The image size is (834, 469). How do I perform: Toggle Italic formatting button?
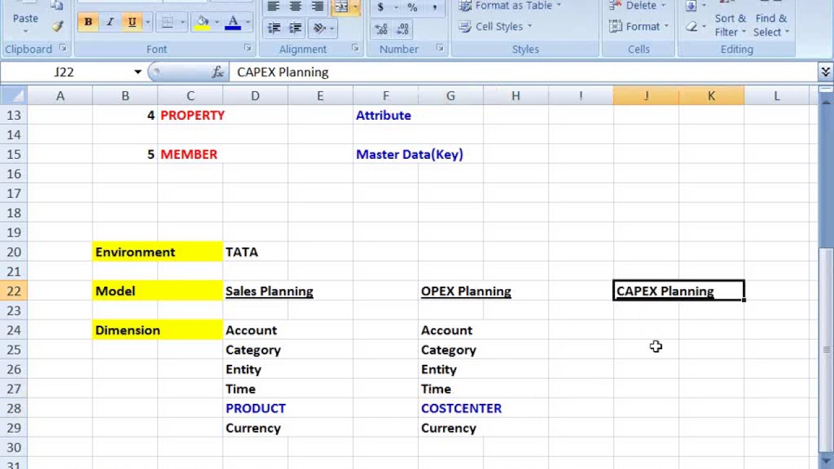110,22
